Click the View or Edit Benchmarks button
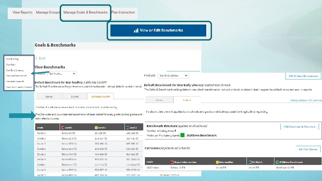Viewport: 322px width, 181px height. point(158,31)
